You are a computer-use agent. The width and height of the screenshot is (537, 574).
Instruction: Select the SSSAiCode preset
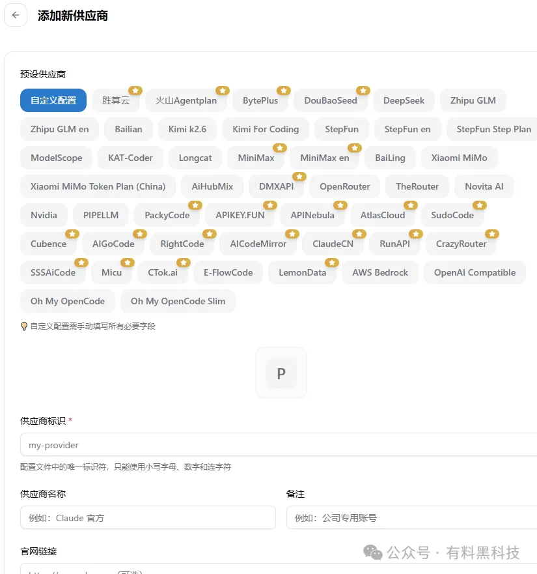click(53, 272)
